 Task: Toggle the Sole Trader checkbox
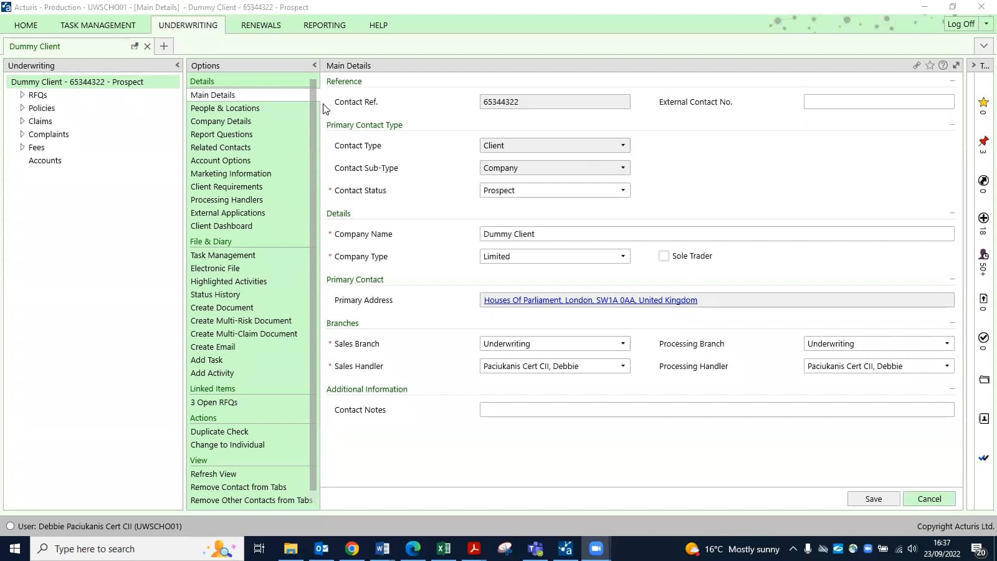[664, 256]
